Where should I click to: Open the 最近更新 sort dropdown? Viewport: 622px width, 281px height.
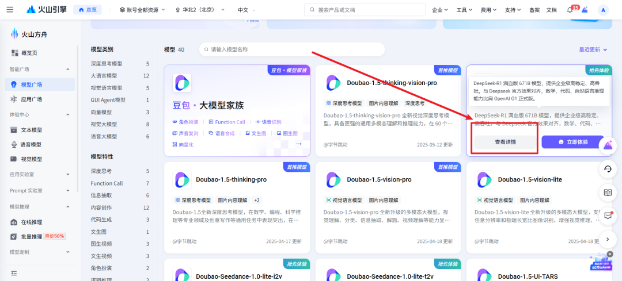tap(593, 49)
